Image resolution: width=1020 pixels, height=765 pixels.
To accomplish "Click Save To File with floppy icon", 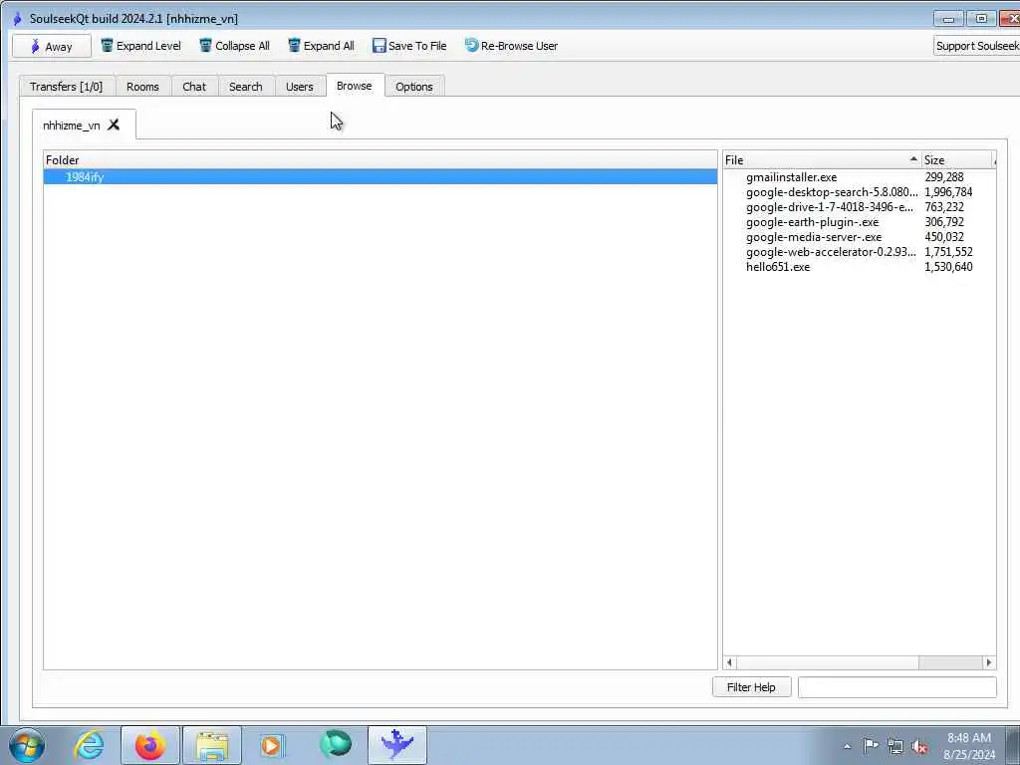I will click(409, 46).
